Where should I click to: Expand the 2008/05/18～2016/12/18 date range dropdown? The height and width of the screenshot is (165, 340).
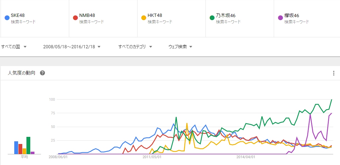click(x=72, y=47)
